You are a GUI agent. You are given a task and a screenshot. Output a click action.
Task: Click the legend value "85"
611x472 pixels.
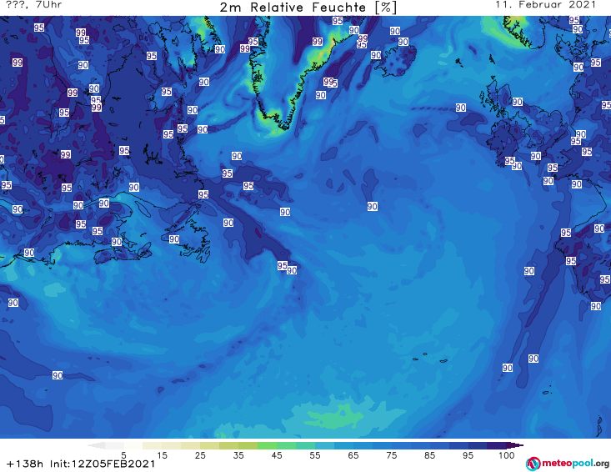[429, 455]
